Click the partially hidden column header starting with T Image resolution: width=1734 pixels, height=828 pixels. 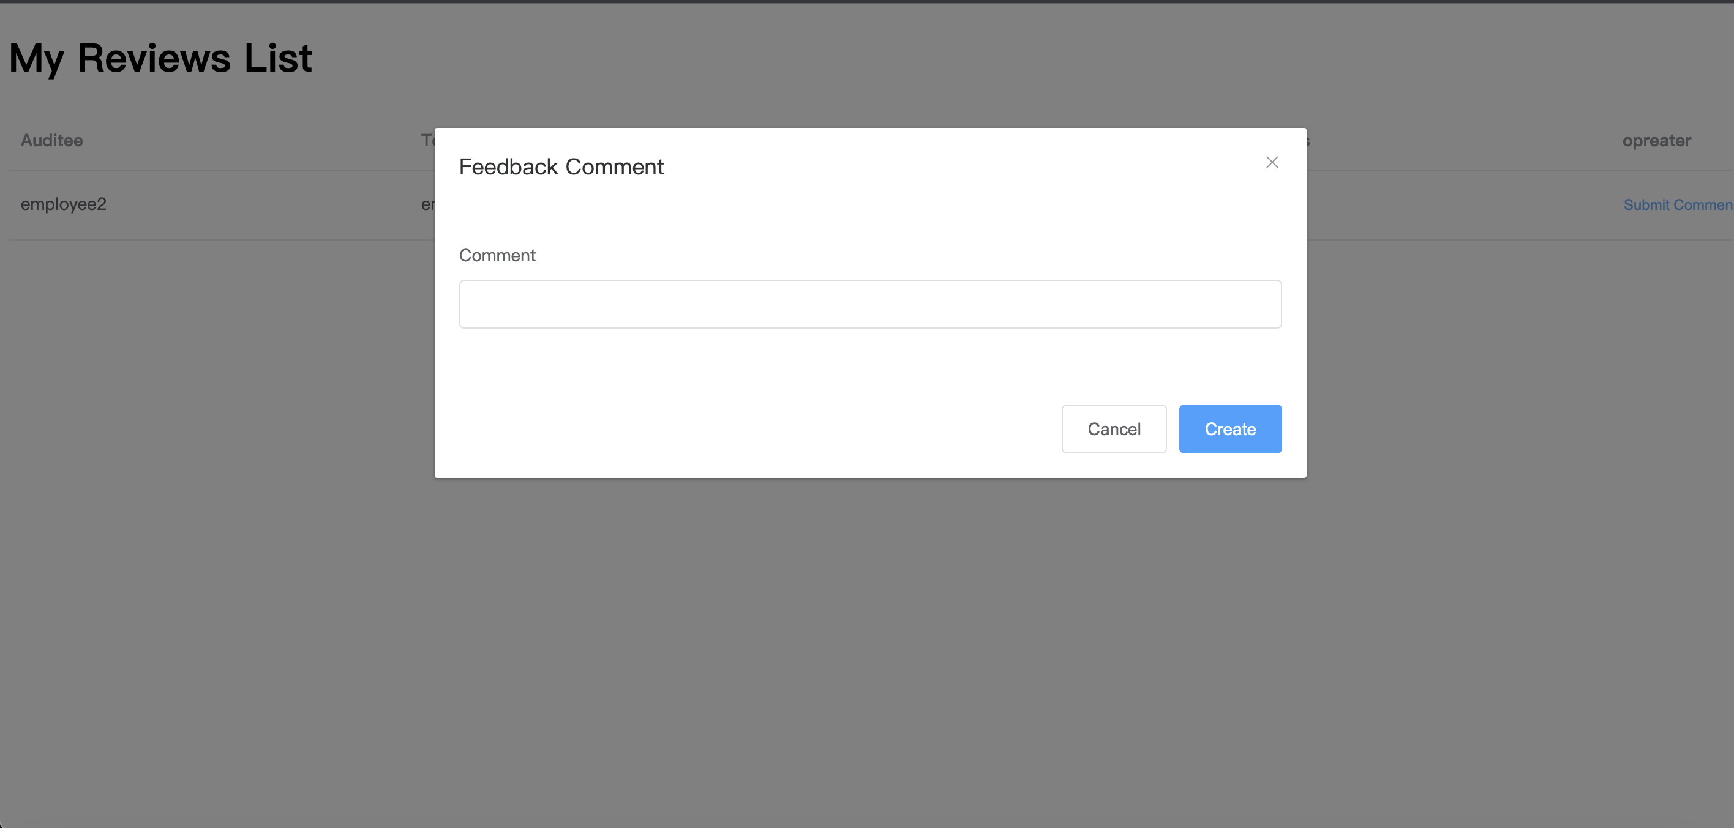pos(427,141)
